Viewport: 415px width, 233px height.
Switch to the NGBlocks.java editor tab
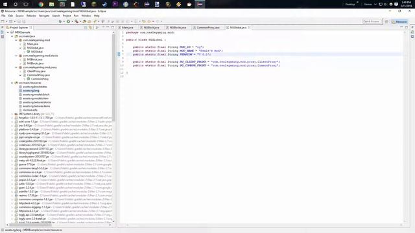(178, 27)
